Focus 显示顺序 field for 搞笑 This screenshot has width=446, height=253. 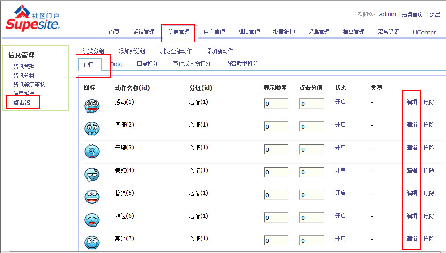click(276, 194)
